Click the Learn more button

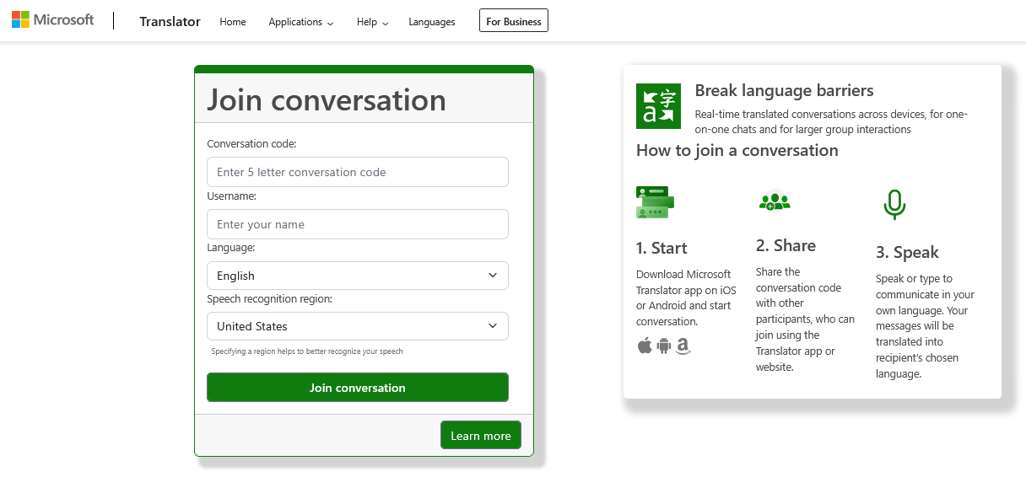point(481,436)
